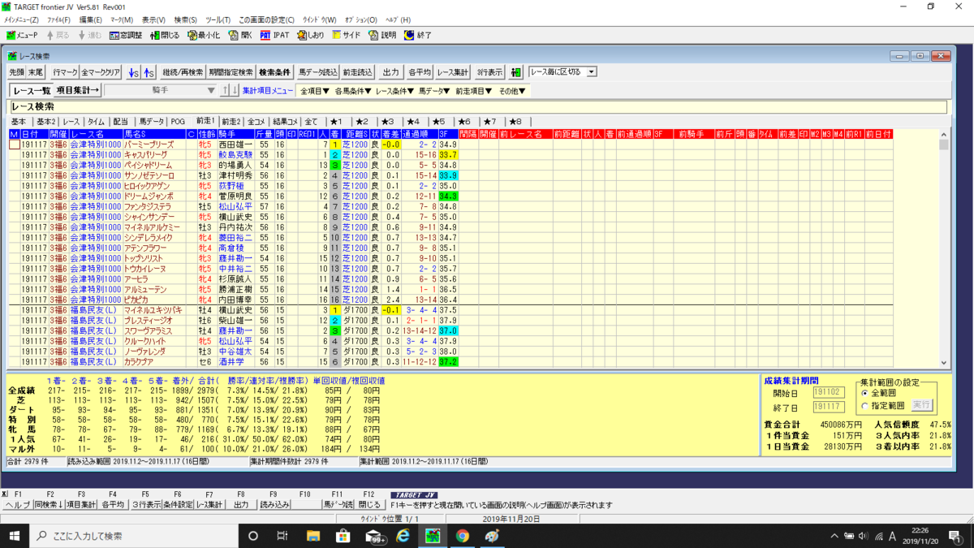Open 騎手 item dropdown
974x548 pixels.
coord(160,90)
